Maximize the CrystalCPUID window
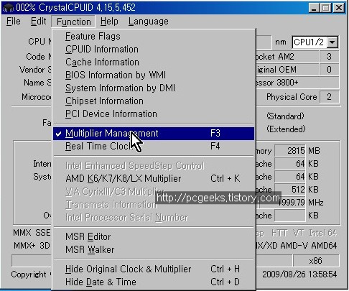The height and width of the screenshot is (291, 349). pyautogui.click(x=325, y=8)
